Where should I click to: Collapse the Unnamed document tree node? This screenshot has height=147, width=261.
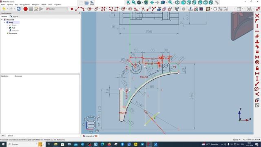[x=2, y=20]
